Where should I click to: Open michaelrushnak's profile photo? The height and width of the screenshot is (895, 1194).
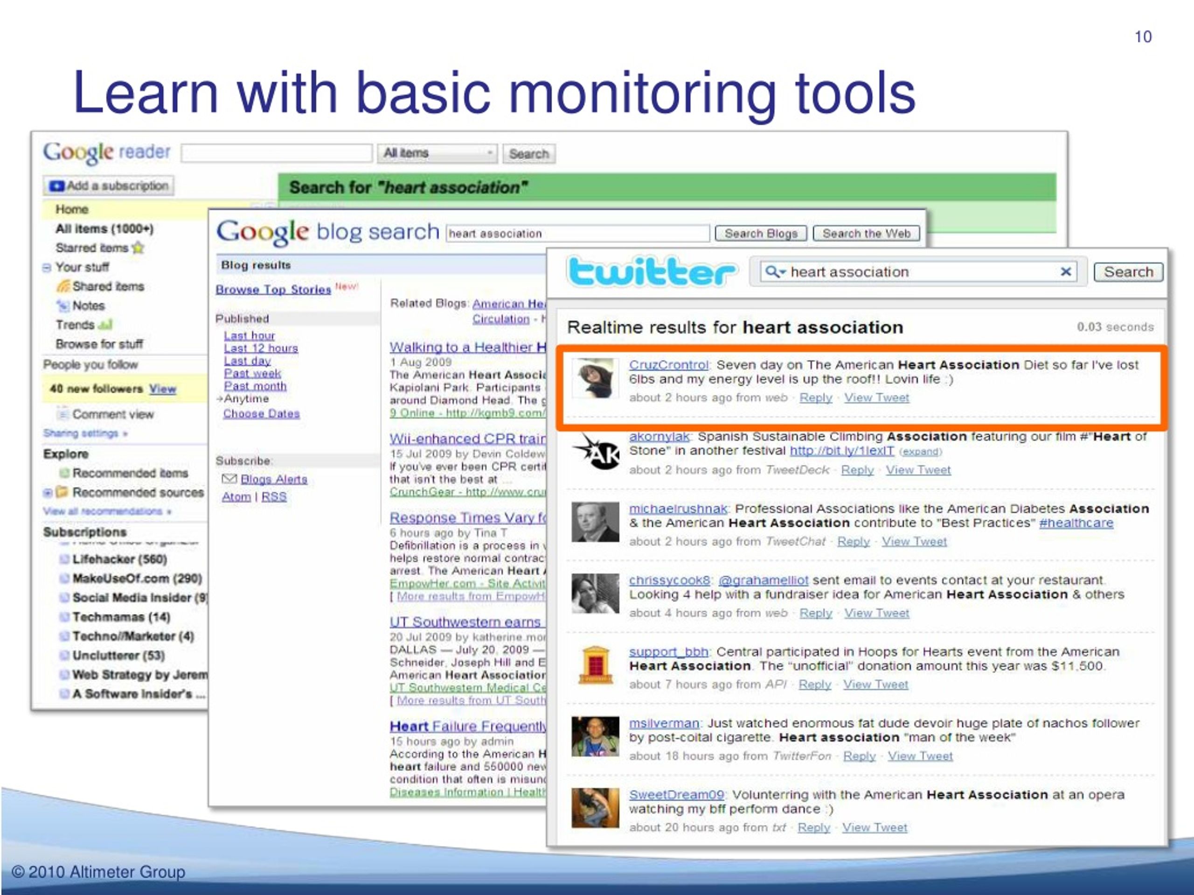tap(596, 522)
